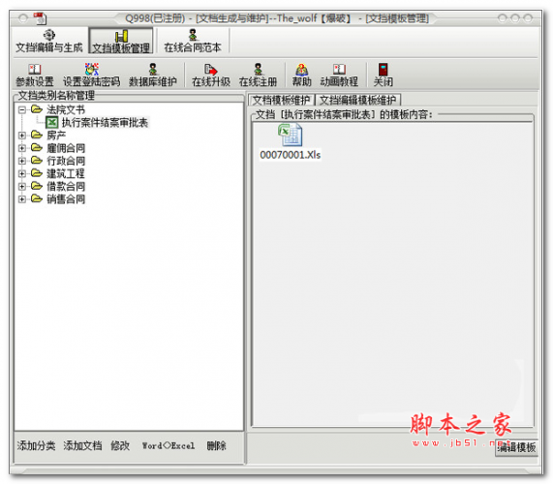The width and height of the screenshot is (553, 484).
Task: Click the 修改 button
Action: (120, 445)
